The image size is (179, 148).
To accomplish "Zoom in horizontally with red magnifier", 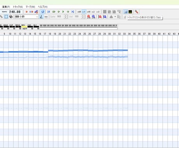I will coord(89,17).
